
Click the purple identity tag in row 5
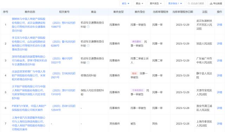click(138, 90)
